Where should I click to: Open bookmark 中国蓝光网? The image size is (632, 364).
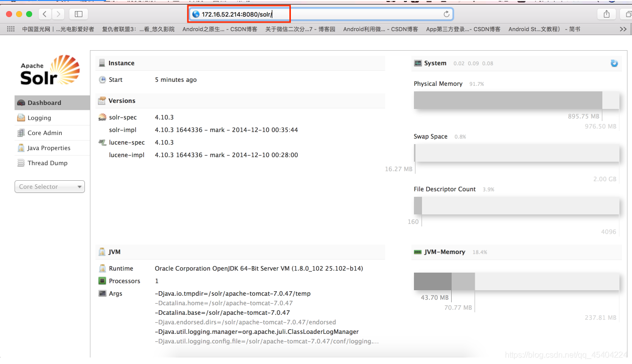[x=58, y=29]
